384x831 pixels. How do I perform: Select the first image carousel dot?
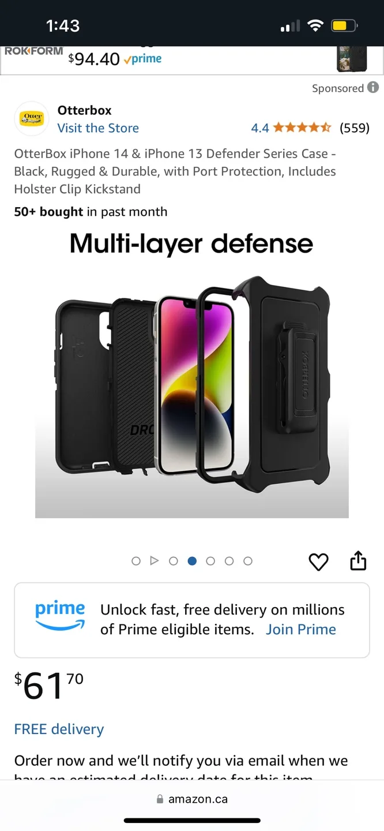[136, 561]
